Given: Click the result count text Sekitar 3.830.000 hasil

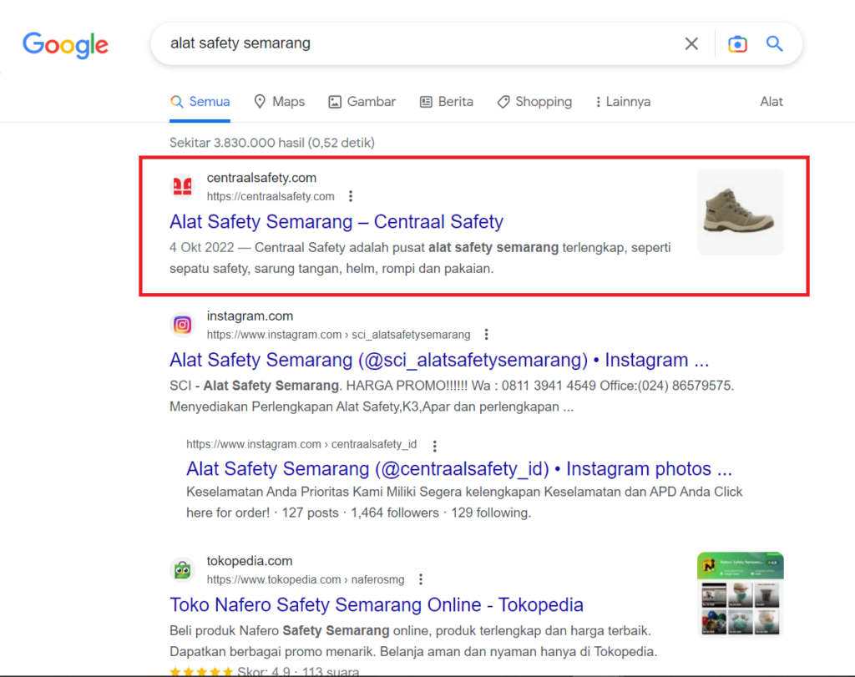Looking at the screenshot, I should (x=272, y=143).
